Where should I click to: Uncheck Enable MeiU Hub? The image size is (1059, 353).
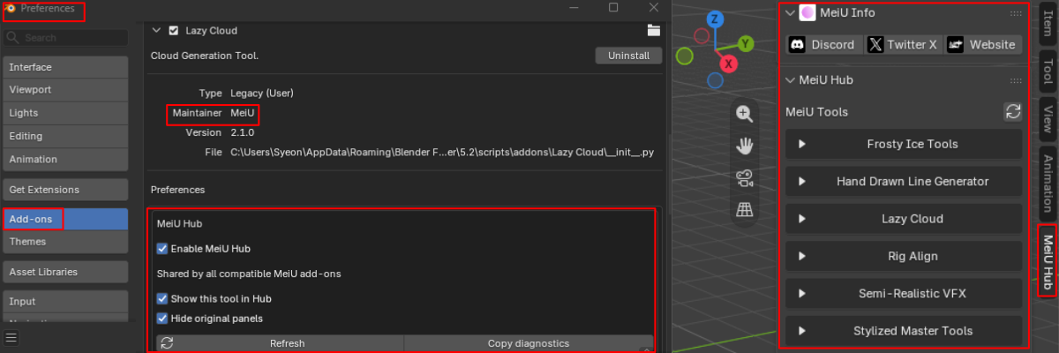click(161, 249)
